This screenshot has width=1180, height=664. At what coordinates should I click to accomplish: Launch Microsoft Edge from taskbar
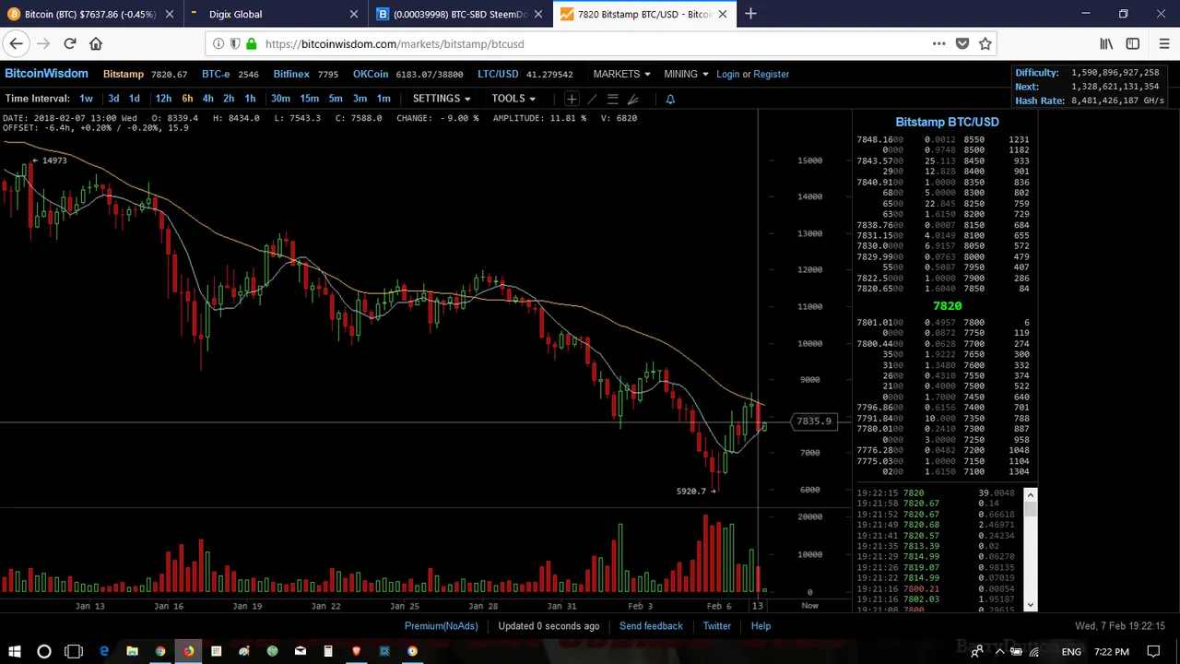(104, 651)
